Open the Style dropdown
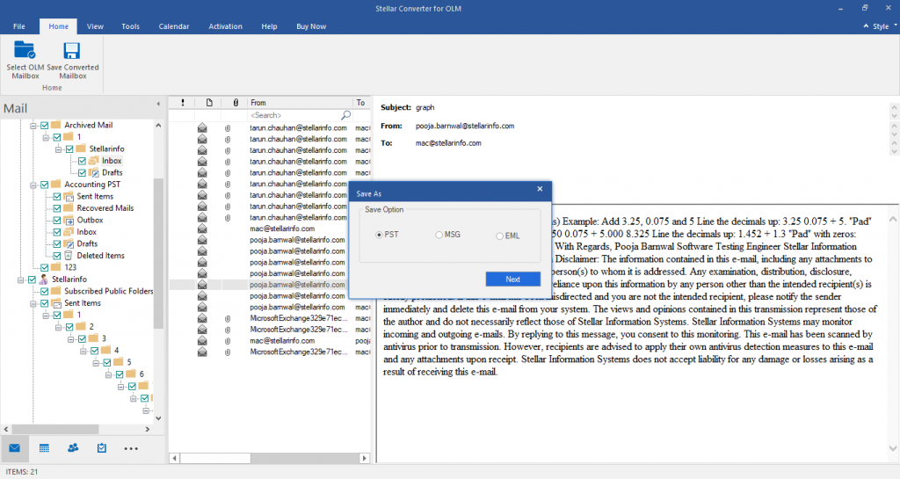 [x=881, y=26]
